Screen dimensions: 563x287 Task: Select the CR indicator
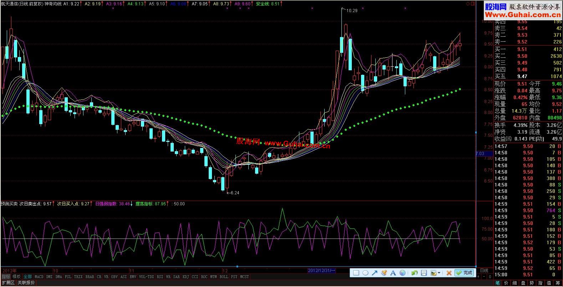[99, 277]
